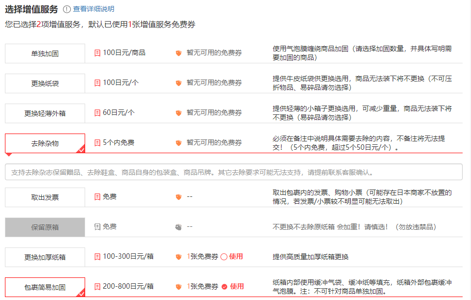Click the 100-300日元/箱 price text
The height and width of the screenshot is (300, 471).
pyautogui.click(x=128, y=256)
